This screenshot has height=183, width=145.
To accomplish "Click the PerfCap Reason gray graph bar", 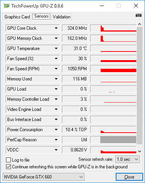I will (118, 140).
